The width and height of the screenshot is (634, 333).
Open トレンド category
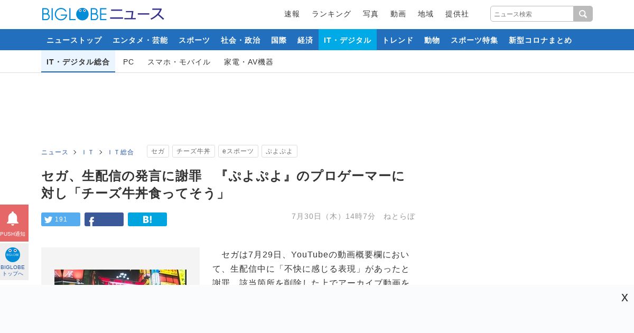pyautogui.click(x=398, y=40)
